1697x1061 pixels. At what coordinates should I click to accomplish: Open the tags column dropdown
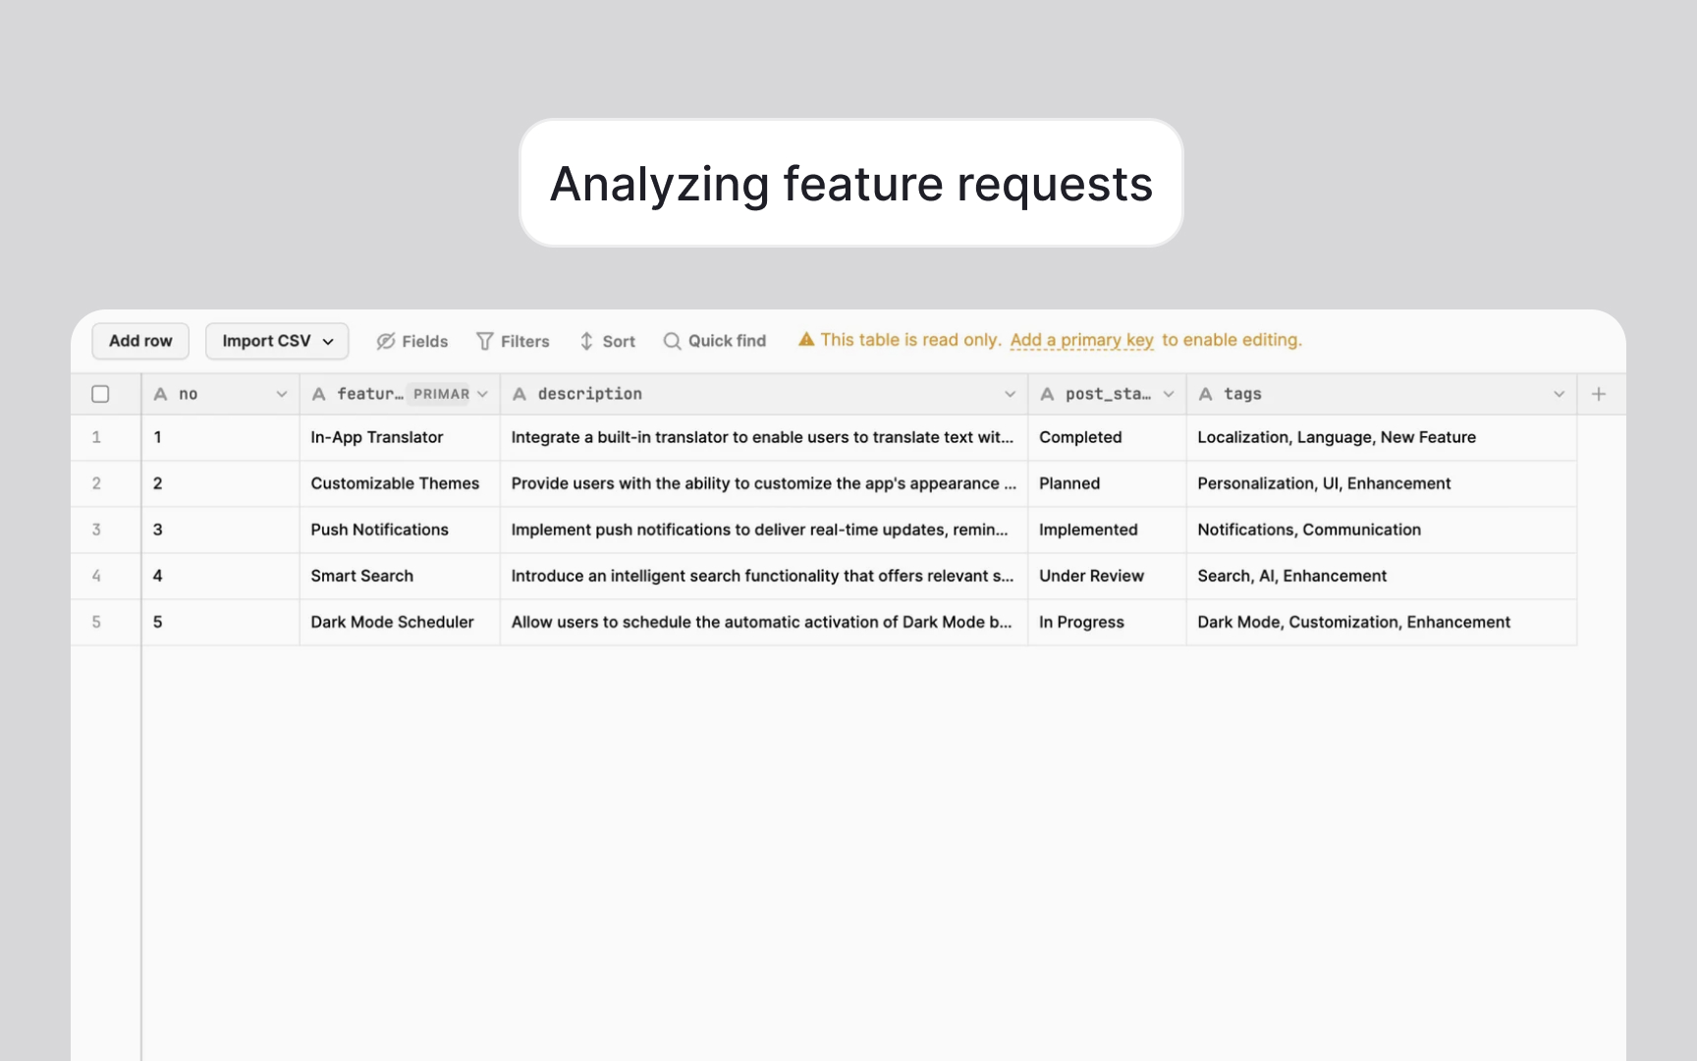click(1559, 393)
